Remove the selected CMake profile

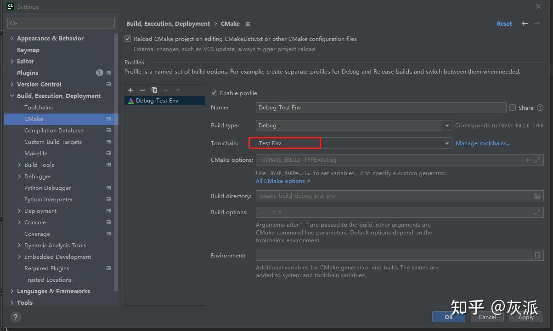(142, 90)
